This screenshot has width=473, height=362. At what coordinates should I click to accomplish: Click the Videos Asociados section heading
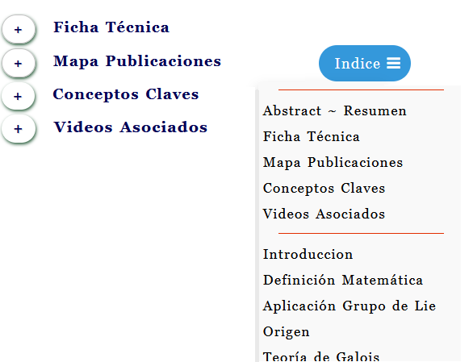click(130, 127)
